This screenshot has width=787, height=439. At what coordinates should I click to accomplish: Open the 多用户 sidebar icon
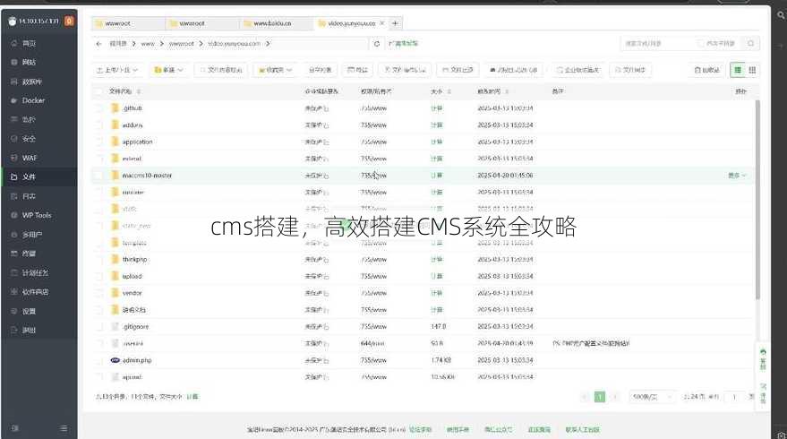click(x=14, y=235)
